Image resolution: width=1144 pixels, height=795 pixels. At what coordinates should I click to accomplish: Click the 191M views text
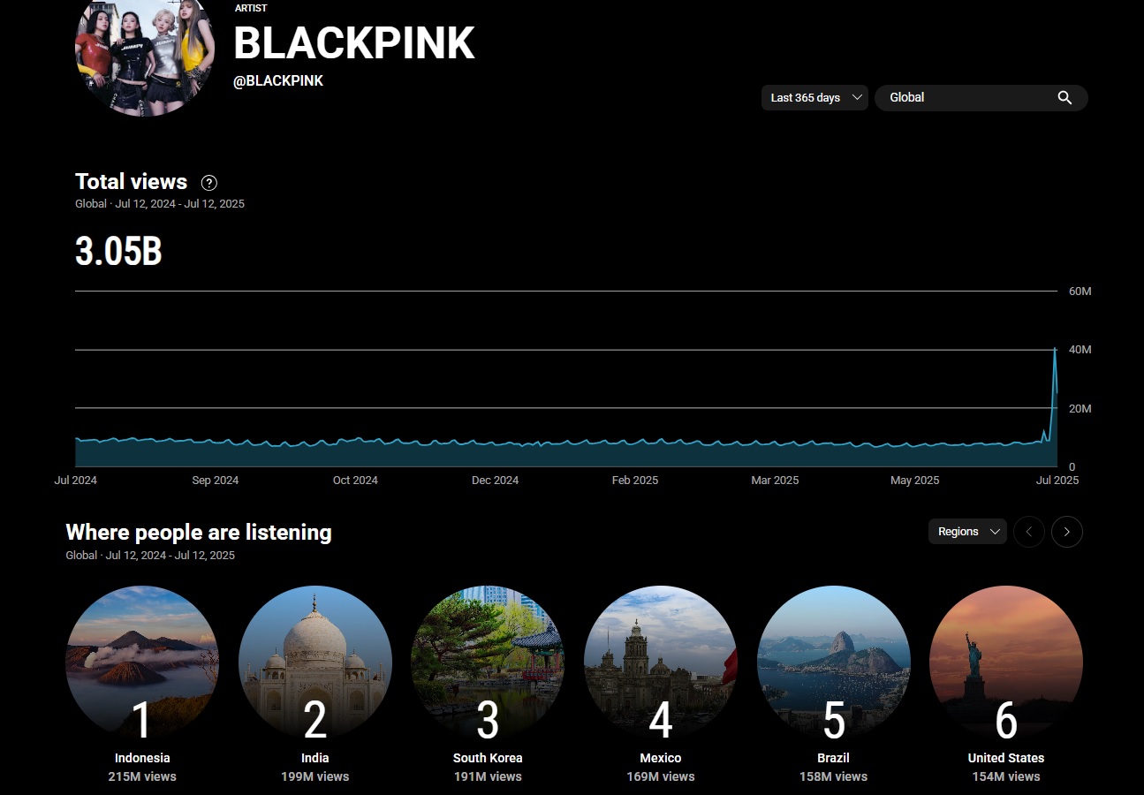pyautogui.click(x=488, y=776)
